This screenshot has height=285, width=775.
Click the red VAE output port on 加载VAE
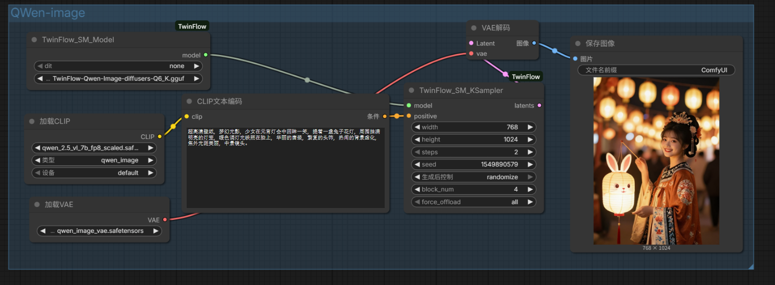point(165,220)
